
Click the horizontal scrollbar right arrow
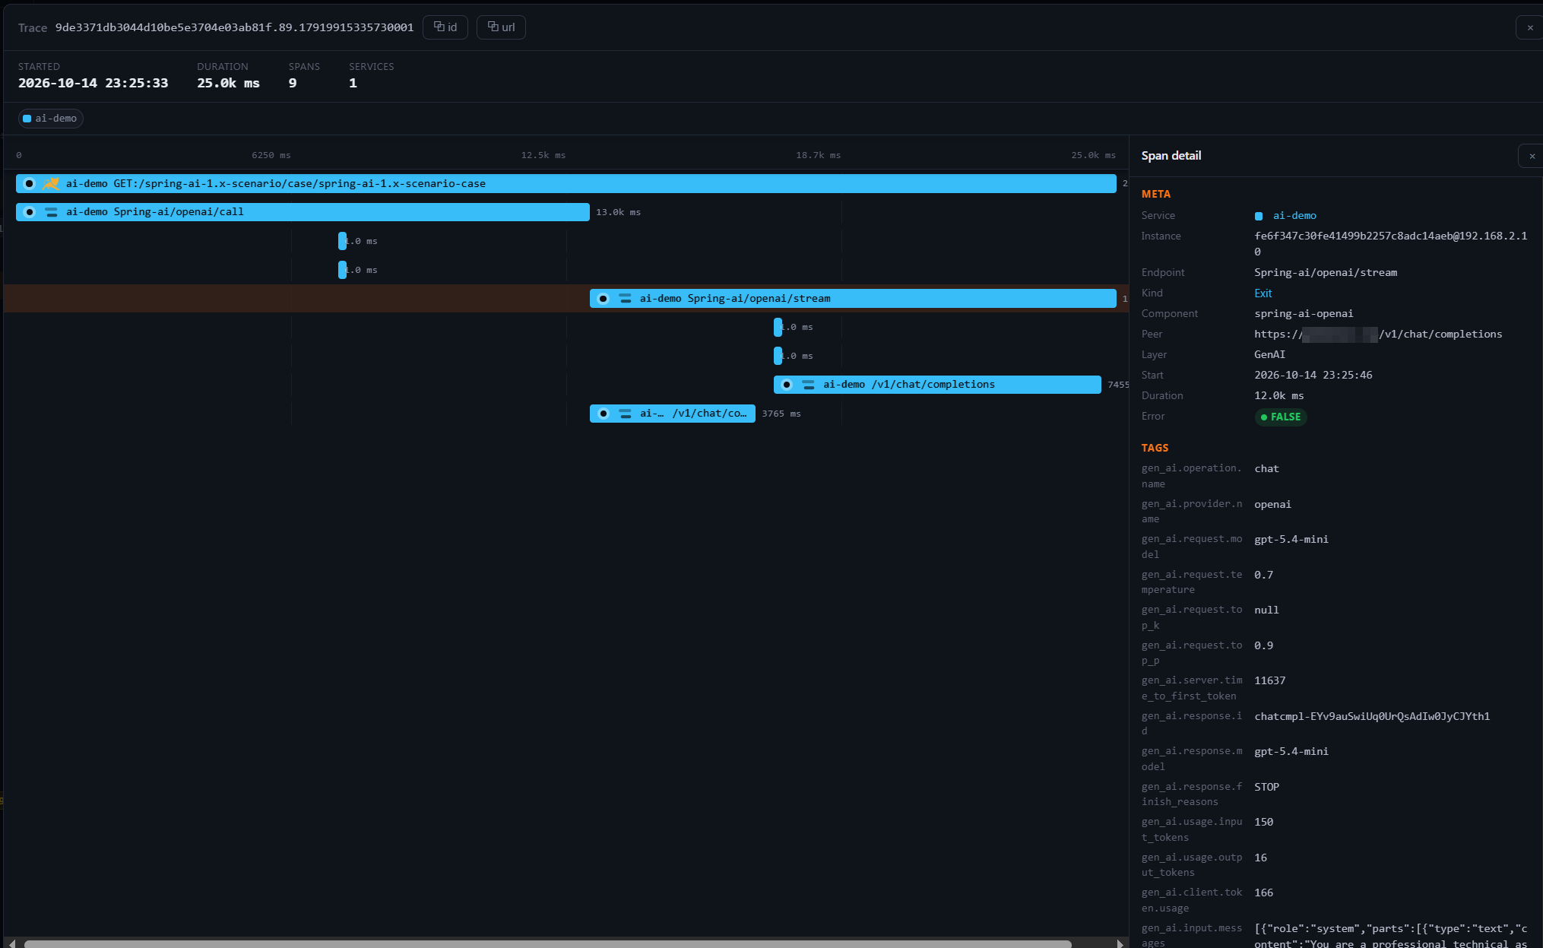coord(1120,943)
